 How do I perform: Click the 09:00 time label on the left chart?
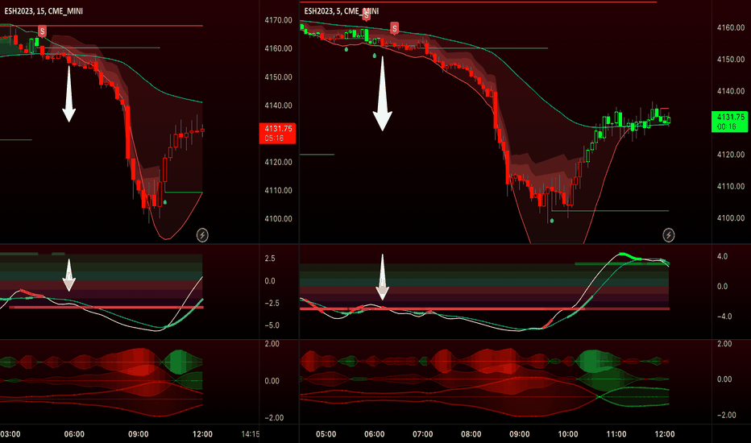tap(138, 434)
